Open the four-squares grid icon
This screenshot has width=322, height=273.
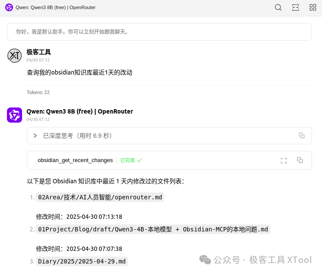[x=313, y=7]
